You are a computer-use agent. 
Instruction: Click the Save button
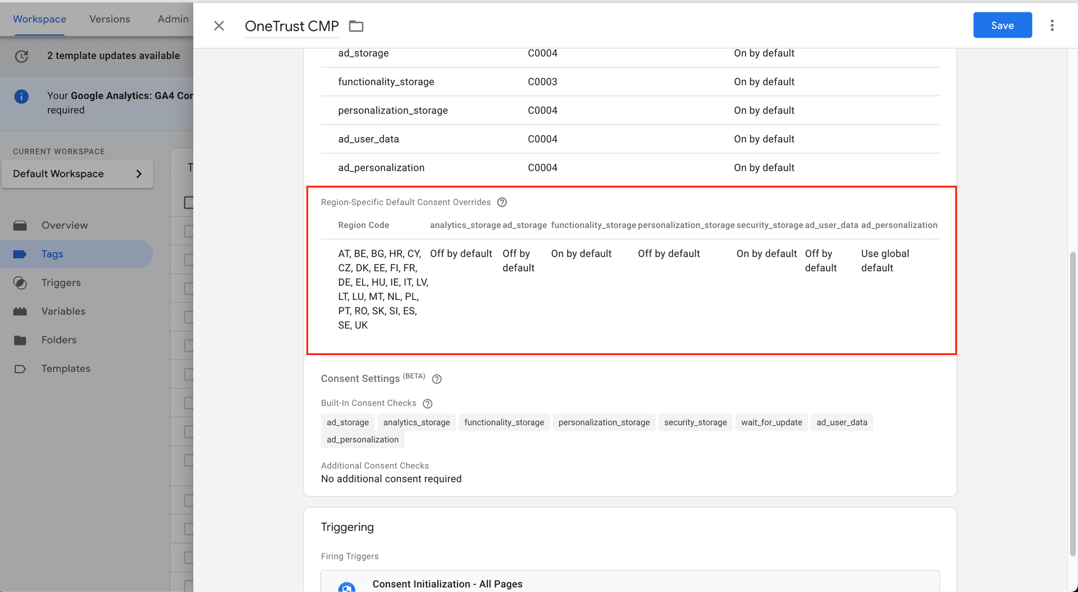coord(1002,25)
